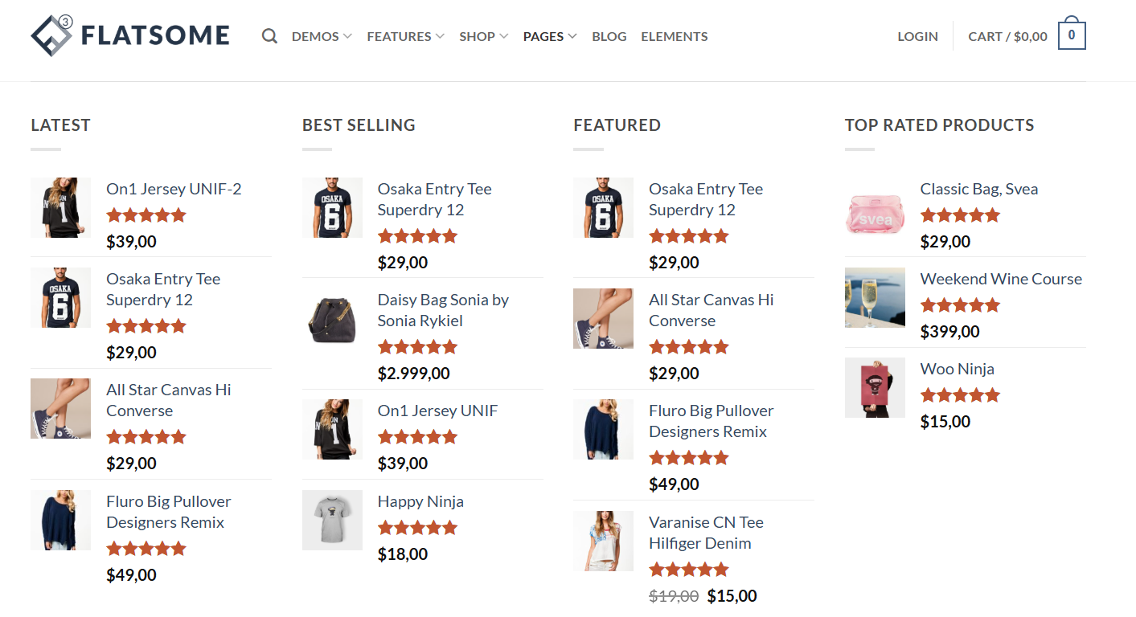Click the shopping cart bag icon
The height and width of the screenshot is (617, 1136).
click(x=1072, y=35)
